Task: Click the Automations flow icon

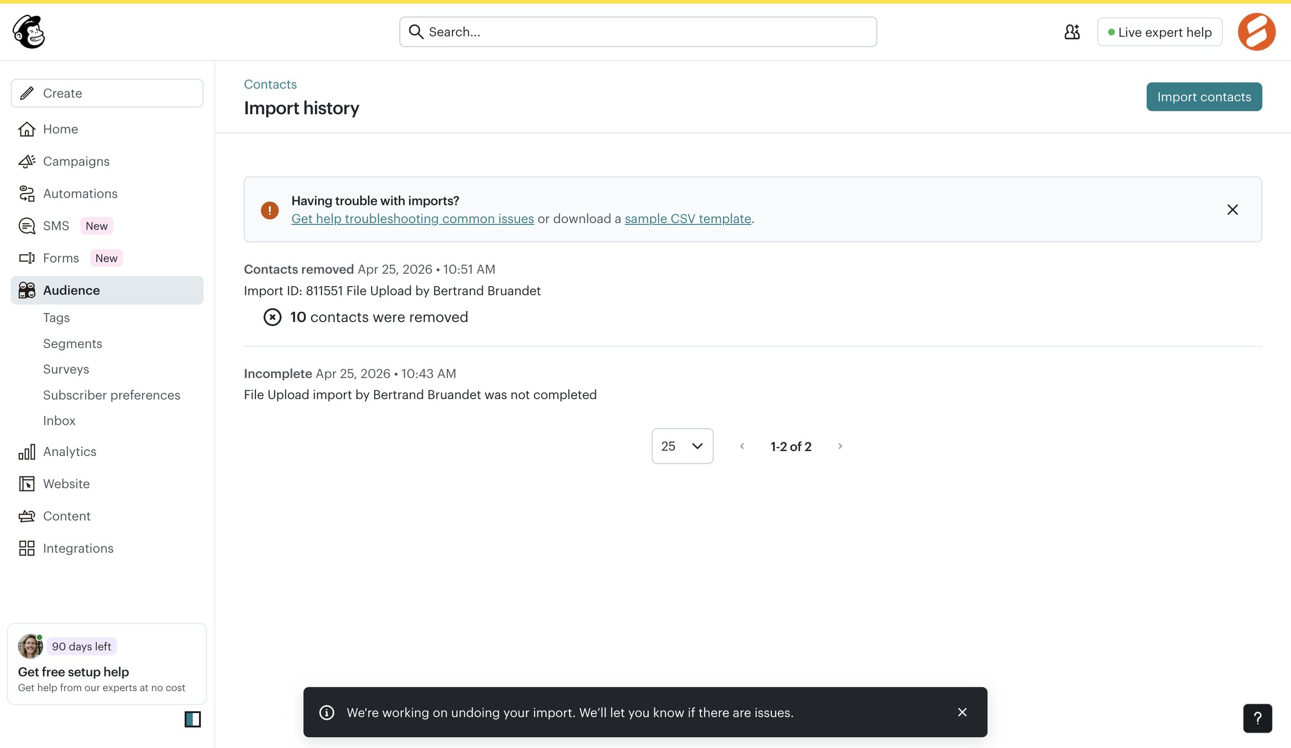Action: tap(27, 194)
